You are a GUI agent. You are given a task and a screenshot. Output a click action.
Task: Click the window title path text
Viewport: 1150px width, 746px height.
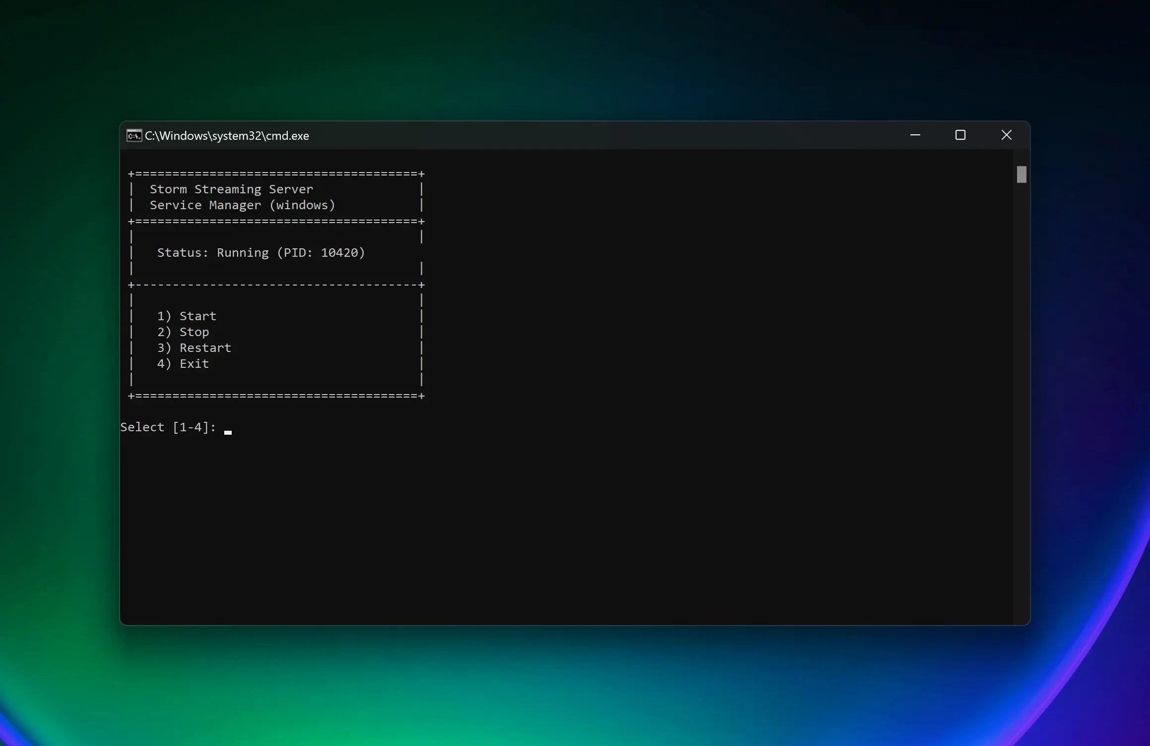pos(227,136)
